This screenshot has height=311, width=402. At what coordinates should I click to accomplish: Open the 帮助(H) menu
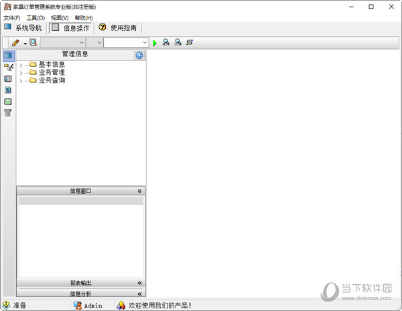[84, 18]
